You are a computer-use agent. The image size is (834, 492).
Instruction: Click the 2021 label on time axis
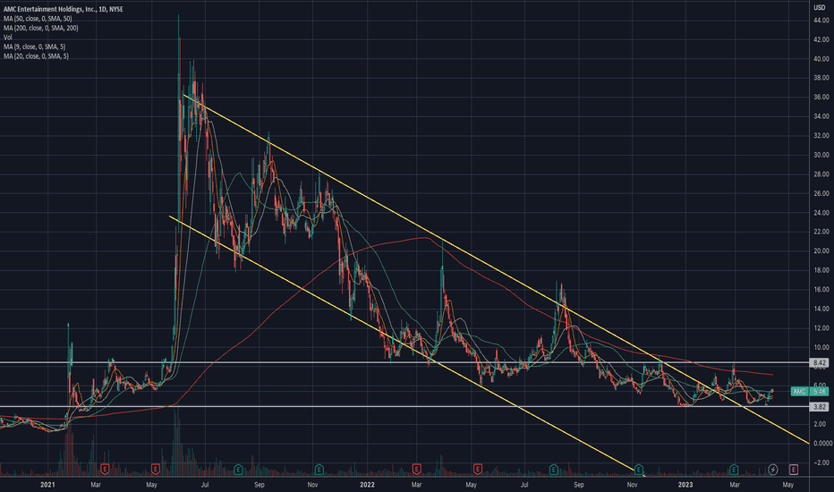47,485
